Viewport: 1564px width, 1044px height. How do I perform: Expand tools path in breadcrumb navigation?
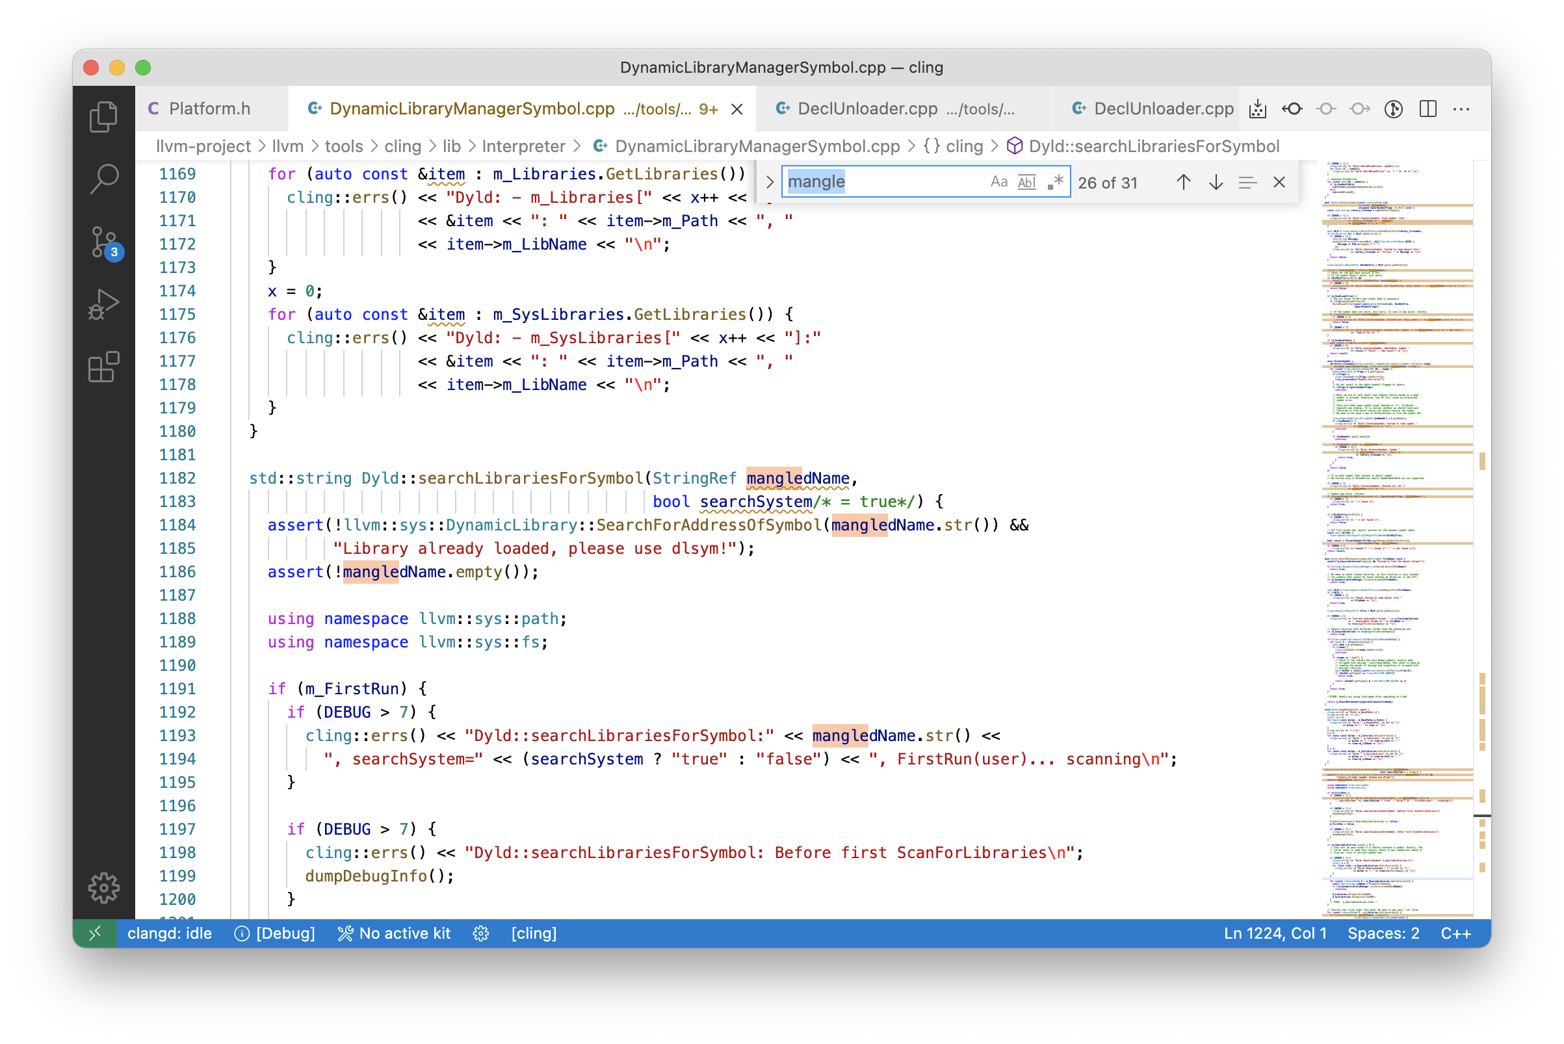tap(345, 144)
